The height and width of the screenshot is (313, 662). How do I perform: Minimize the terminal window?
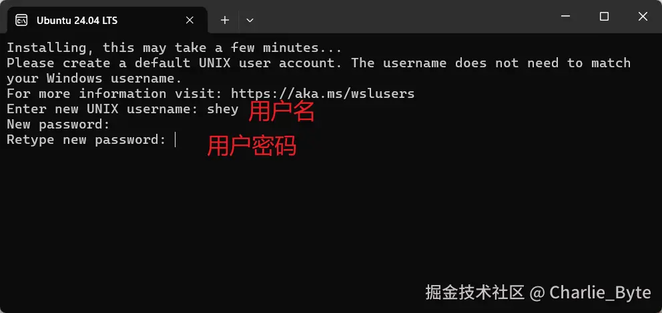pos(565,17)
